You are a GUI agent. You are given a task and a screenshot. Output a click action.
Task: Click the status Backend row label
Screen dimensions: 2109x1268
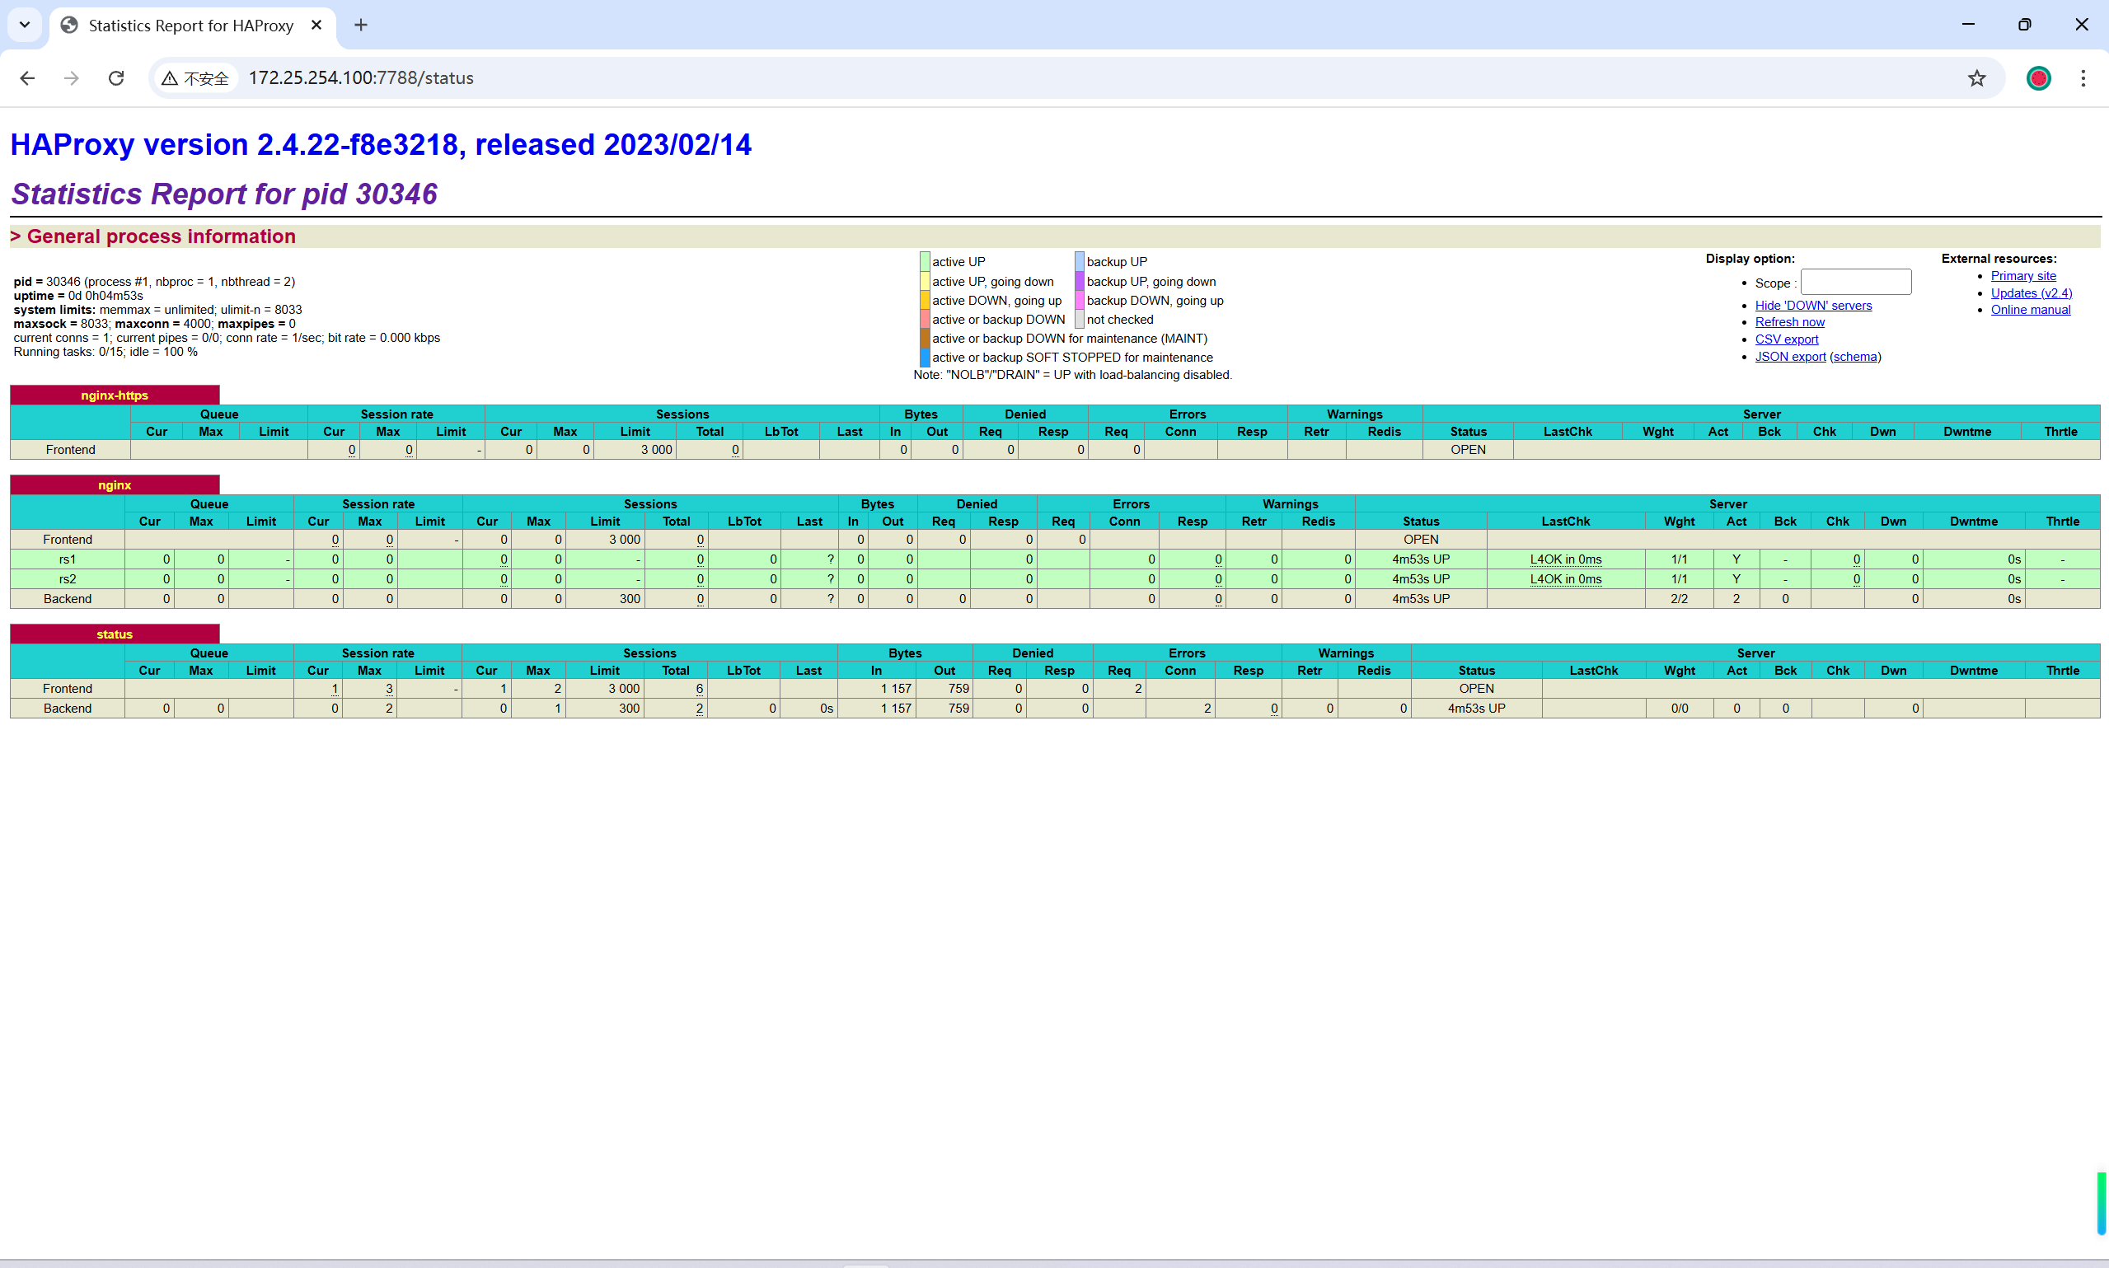click(68, 708)
